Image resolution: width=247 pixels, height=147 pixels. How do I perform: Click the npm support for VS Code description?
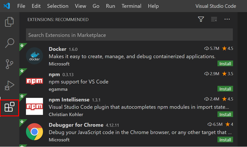[78, 82]
